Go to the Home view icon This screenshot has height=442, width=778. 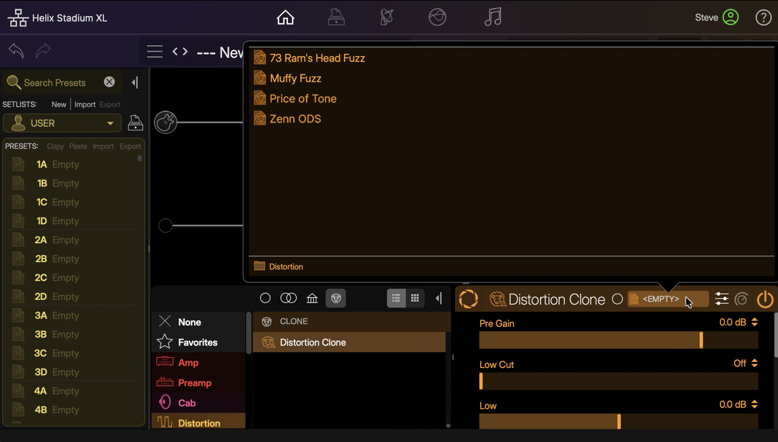tap(285, 18)
